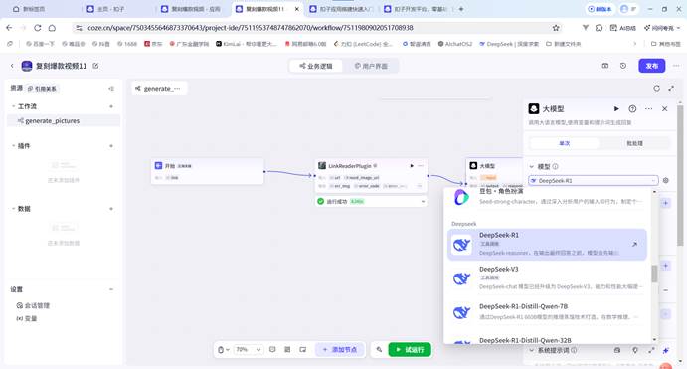Click the AI optimize sparkle icon for 系统提示词

(x=665, y=350)
